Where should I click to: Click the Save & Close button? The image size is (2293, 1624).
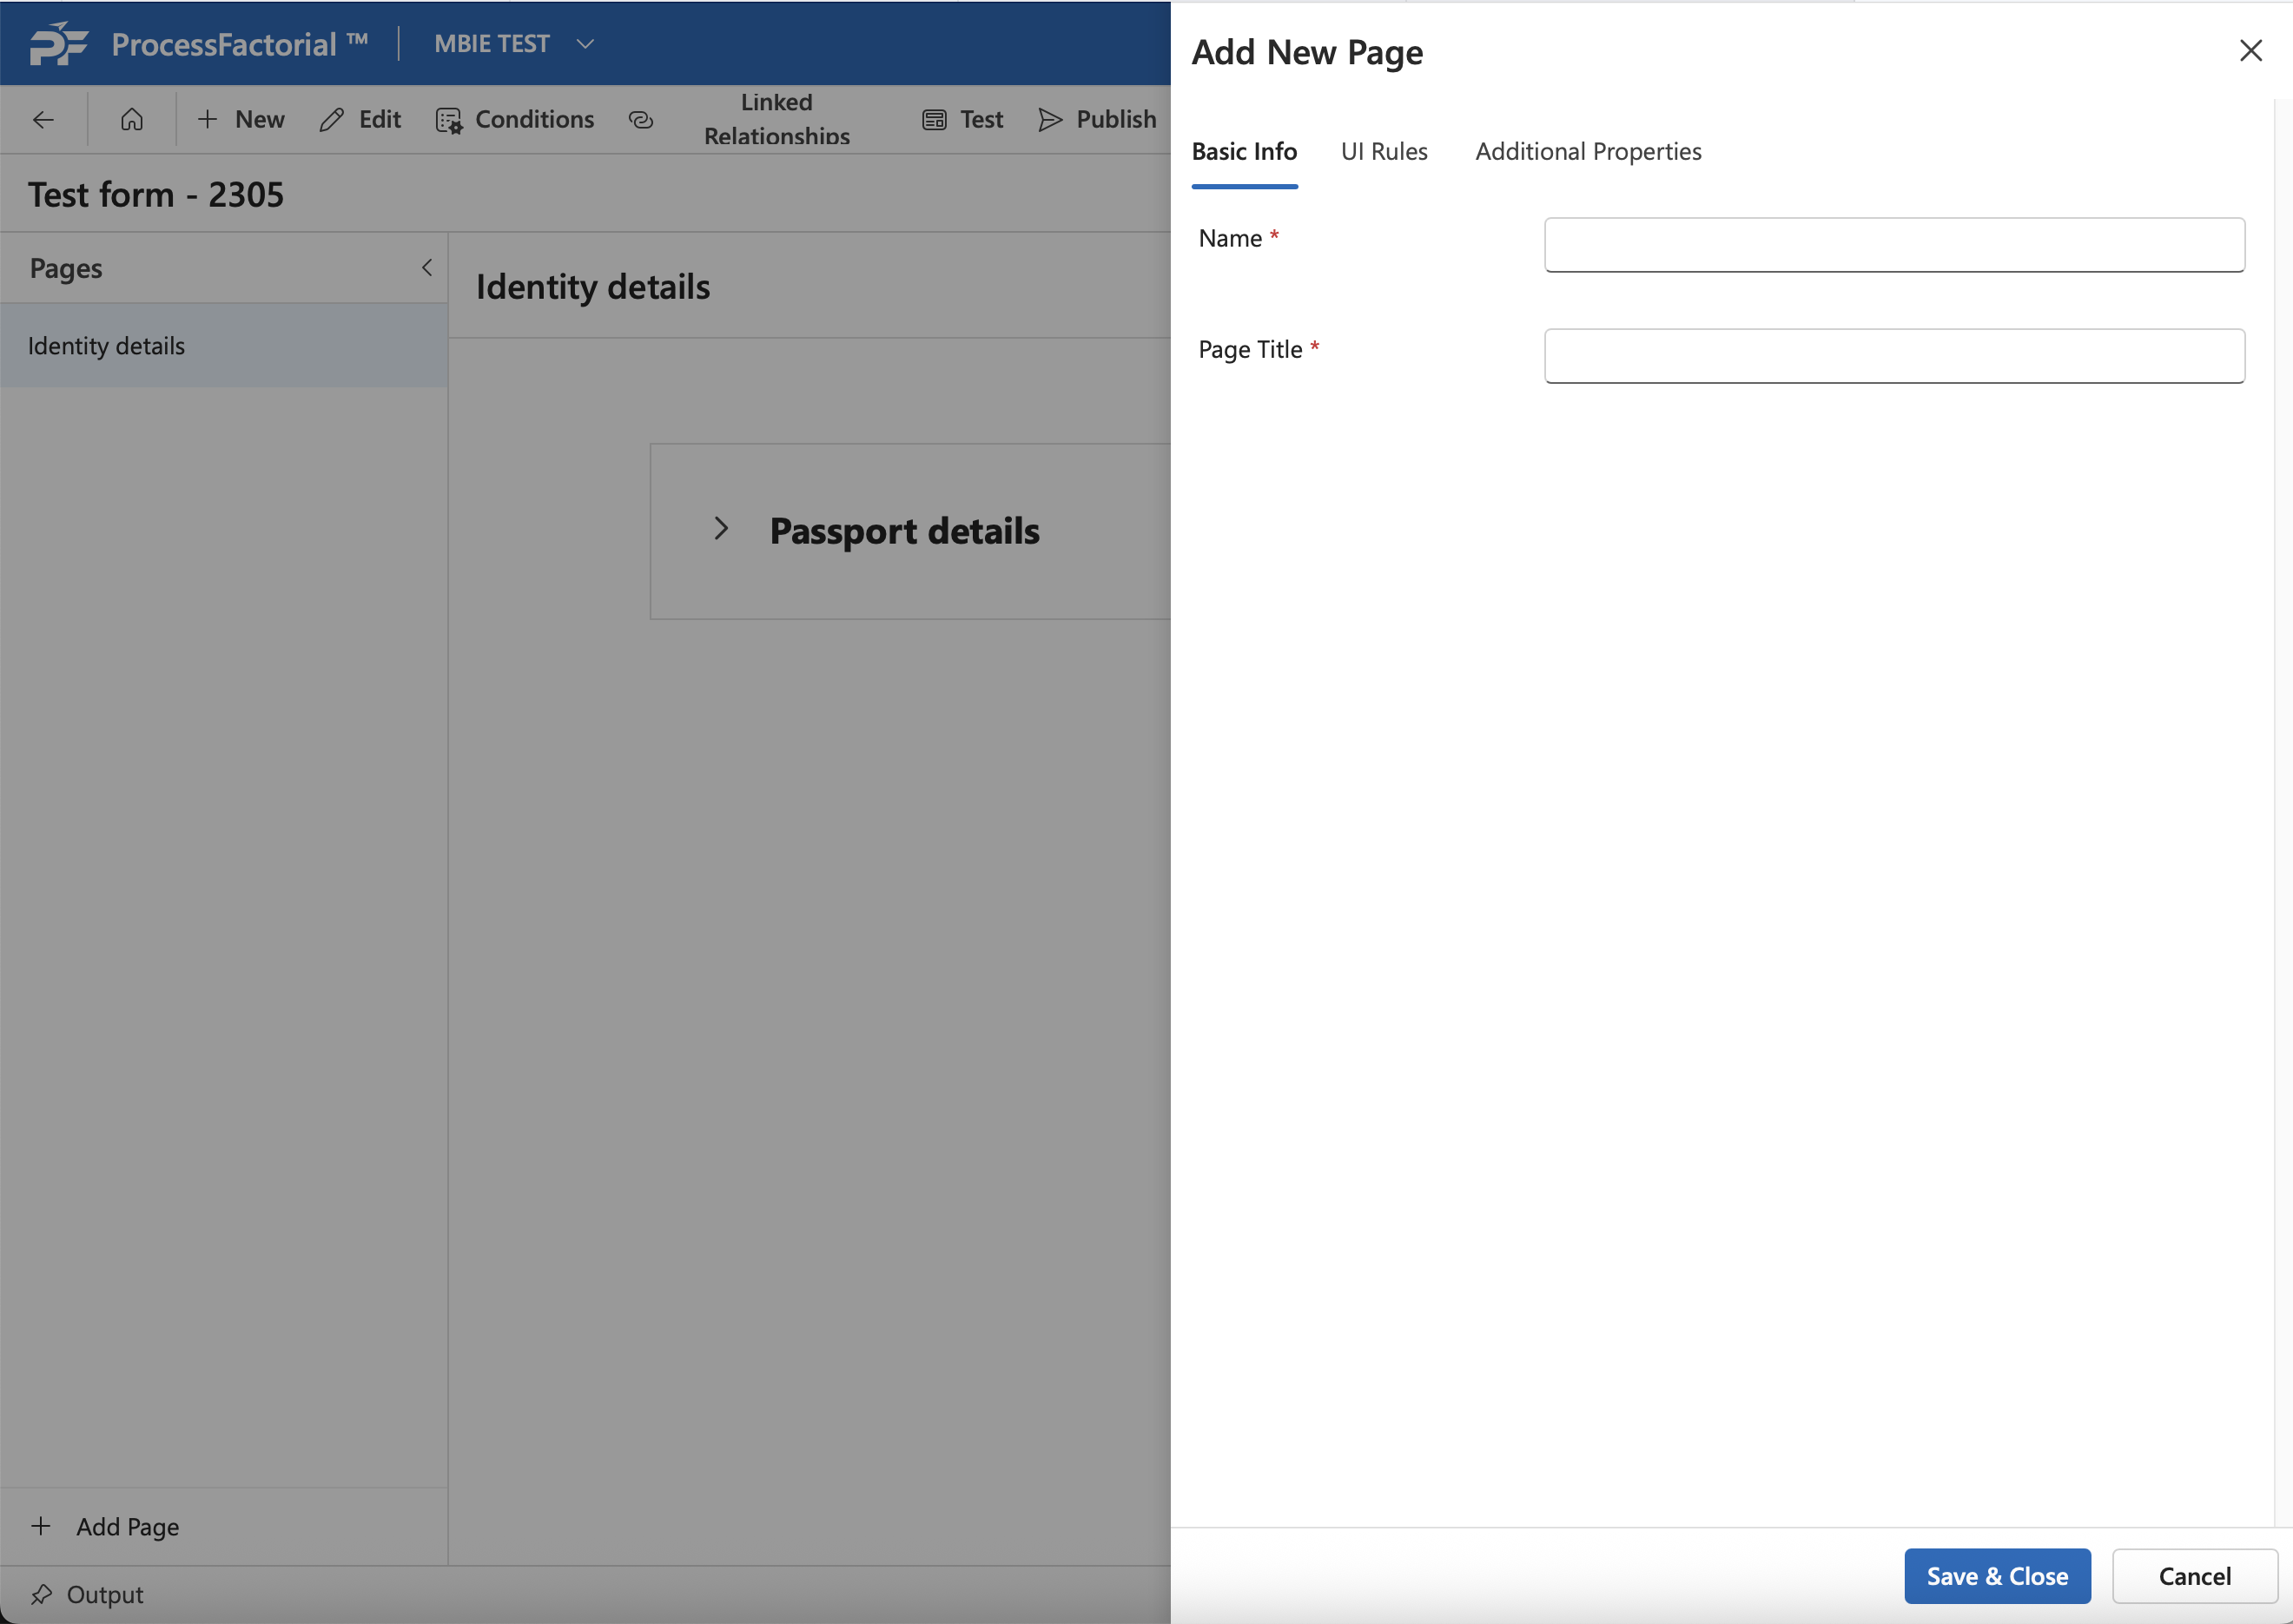click(x=1996, y=1576)
